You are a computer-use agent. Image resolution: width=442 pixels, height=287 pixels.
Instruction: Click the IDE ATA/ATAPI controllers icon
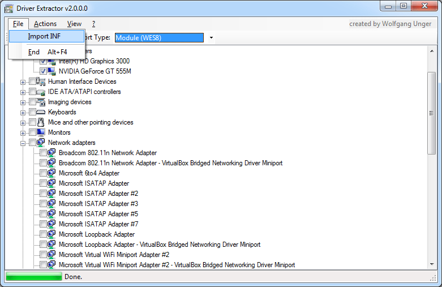click(41, 92)
